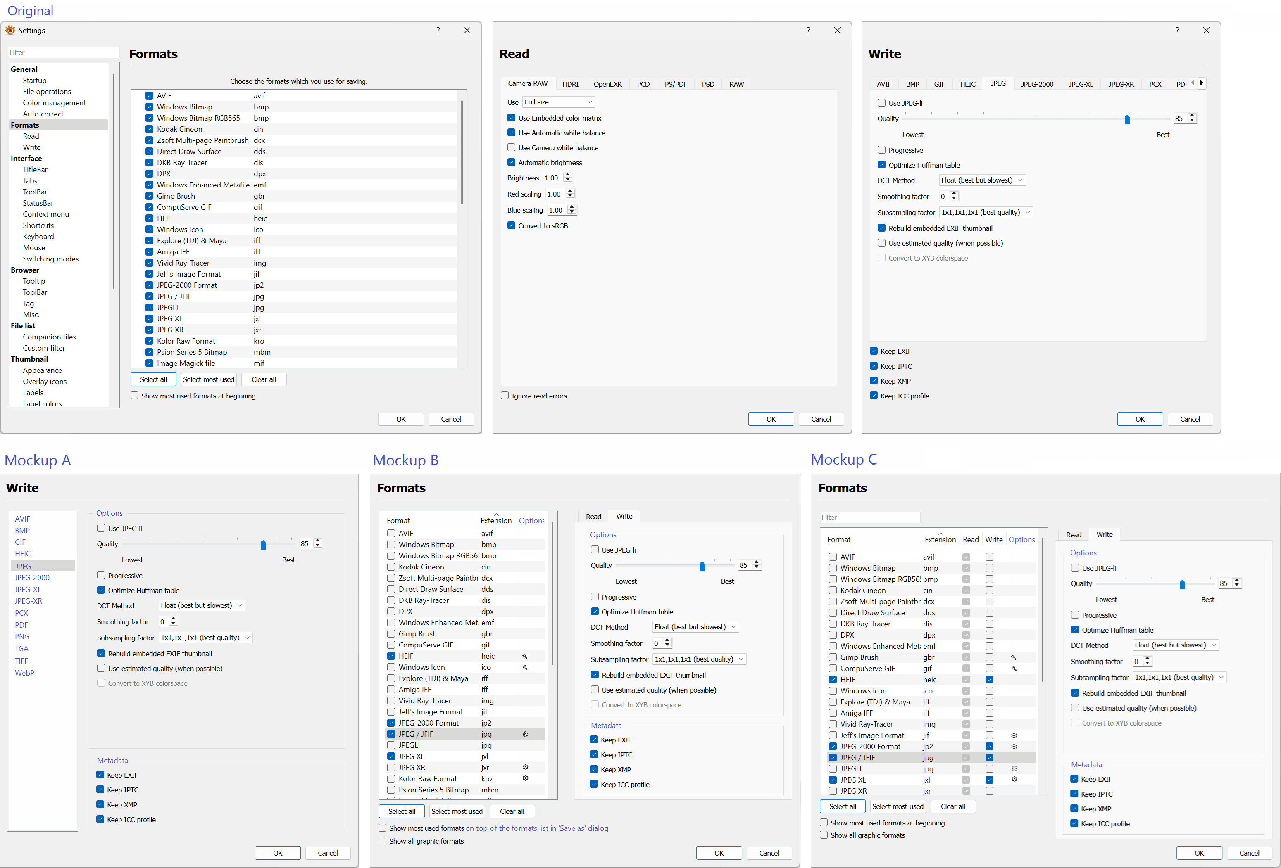Click the Filter field in Settings sidebar
The height and width of the screenshot is (868, 1281).
click(x=63, y=52)
